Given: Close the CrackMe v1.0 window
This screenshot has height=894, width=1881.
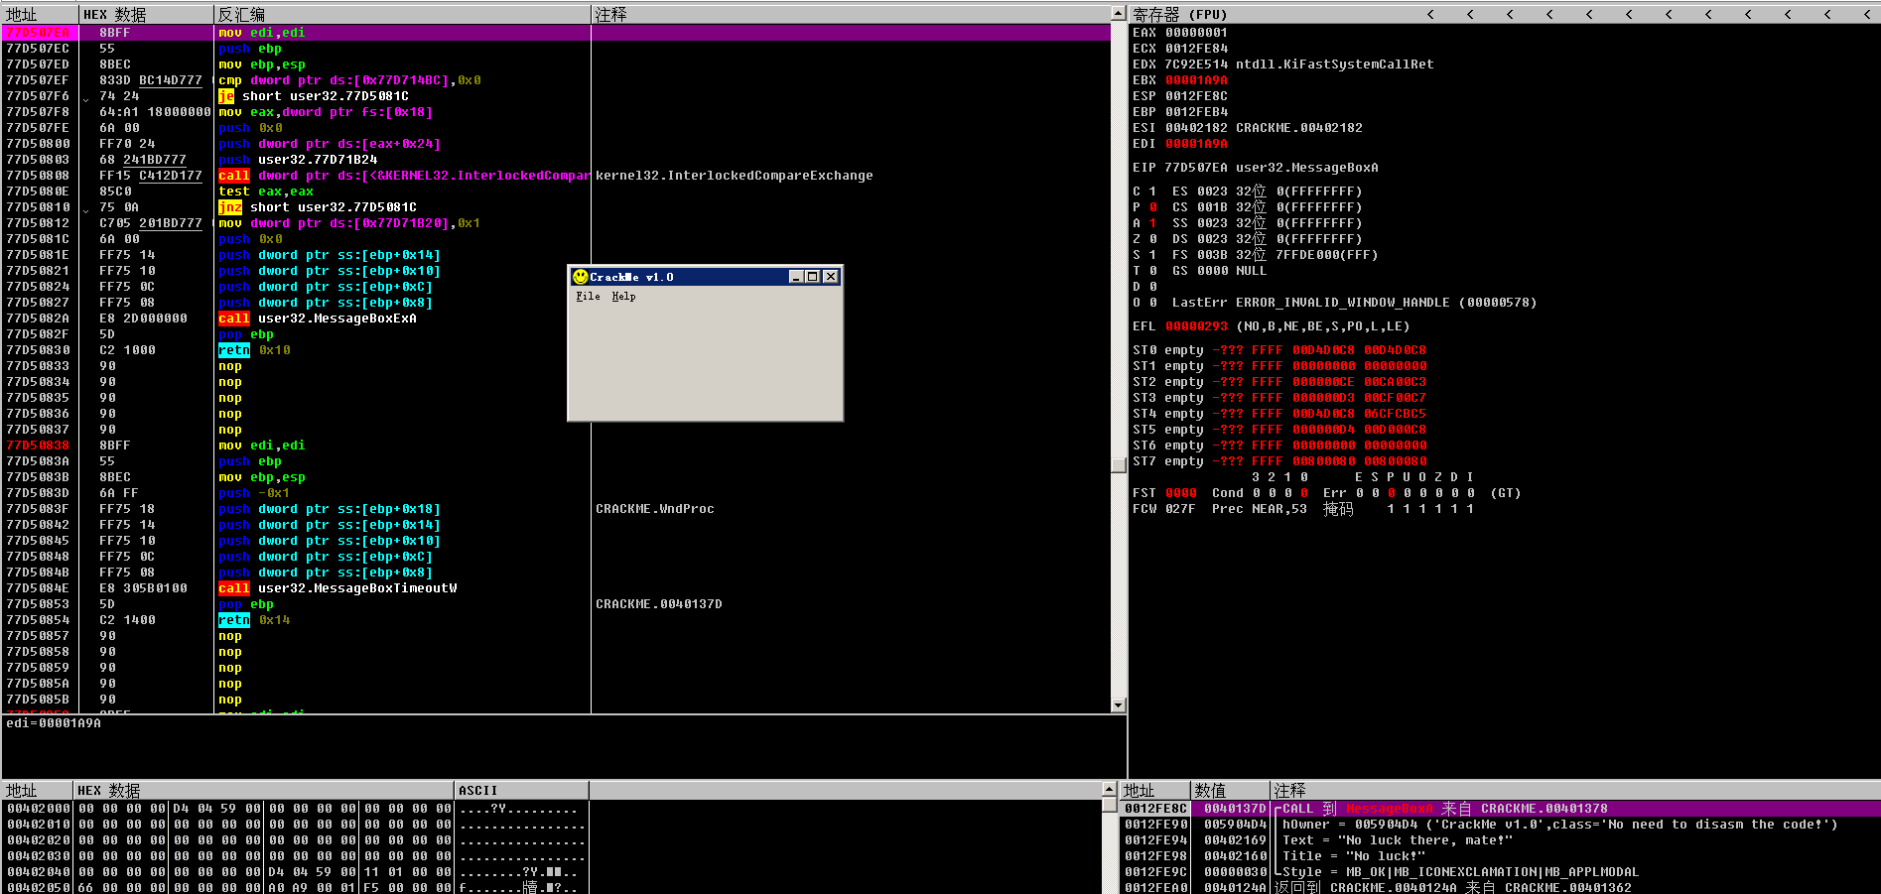Looking at the screenshot, I should click(x=831, y=277).
